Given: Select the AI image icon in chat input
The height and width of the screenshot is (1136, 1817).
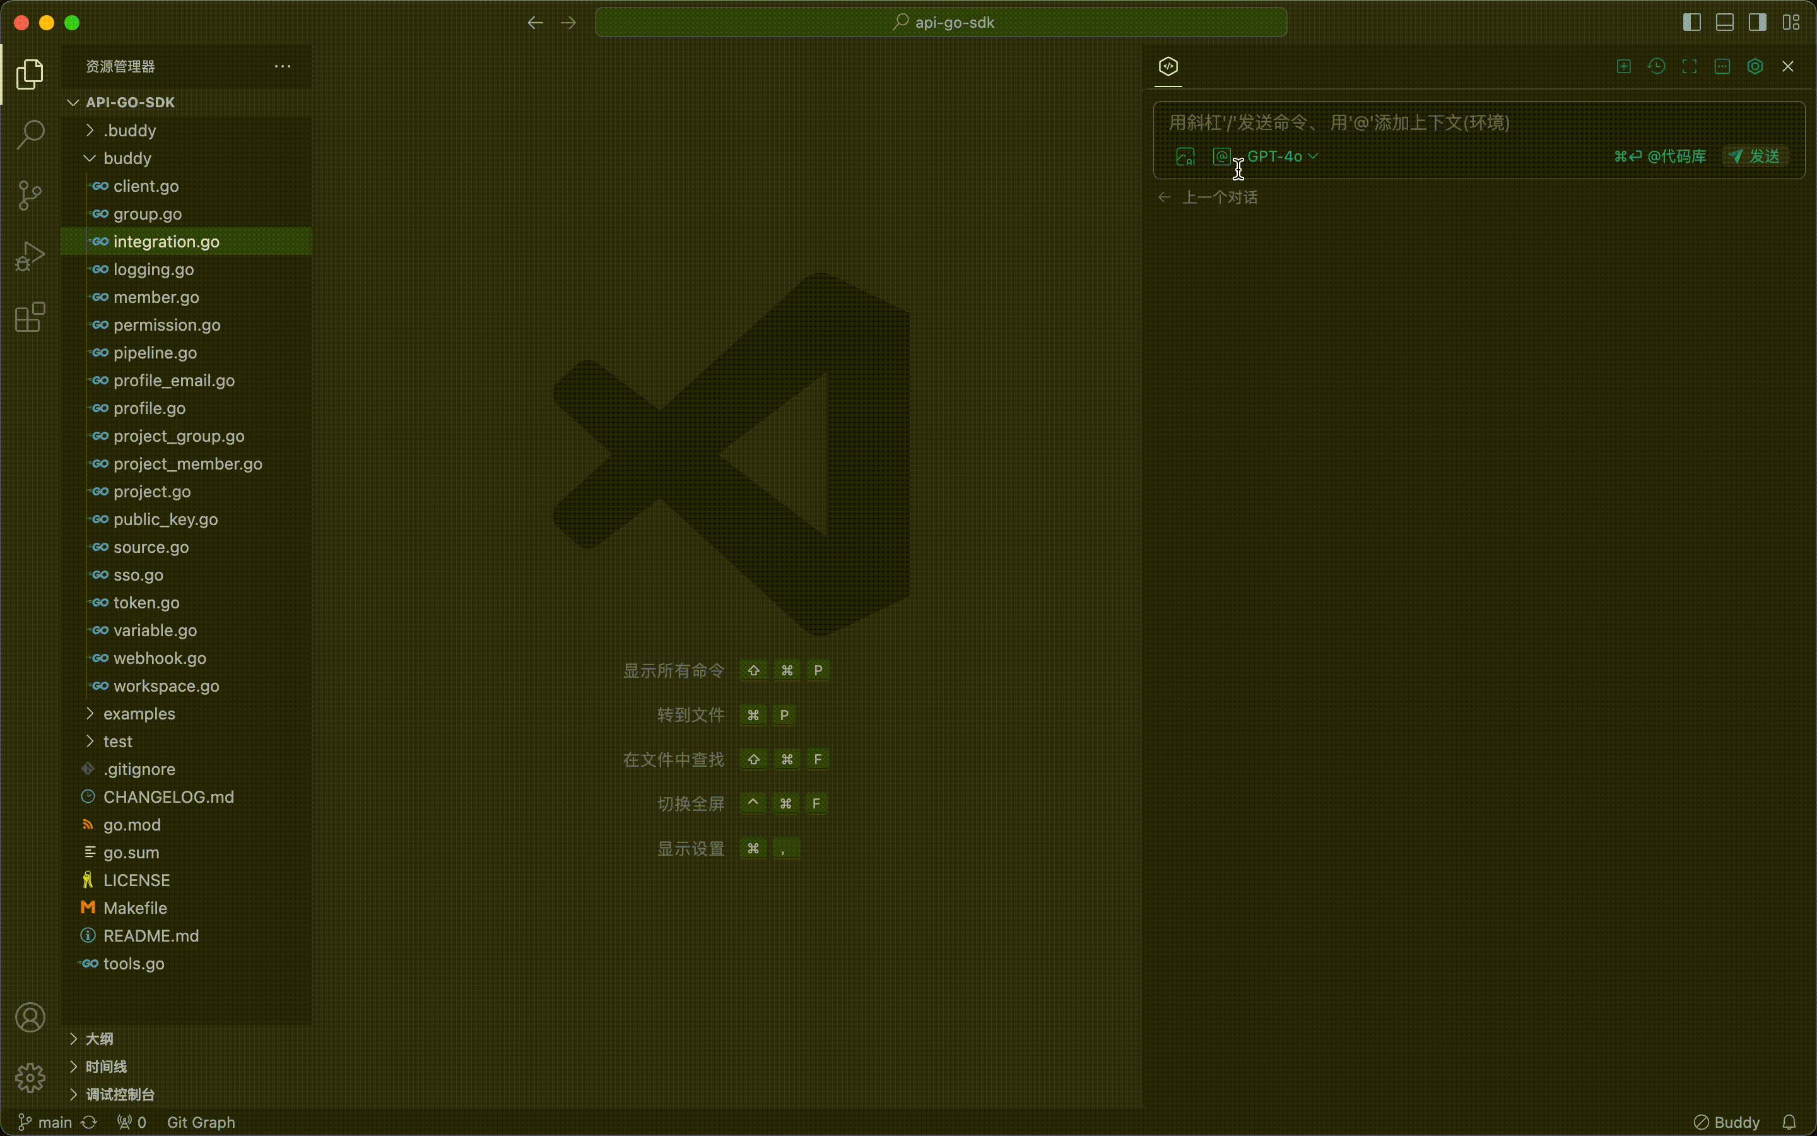Looking at the screenshot, I should [x=1185, y=157].
